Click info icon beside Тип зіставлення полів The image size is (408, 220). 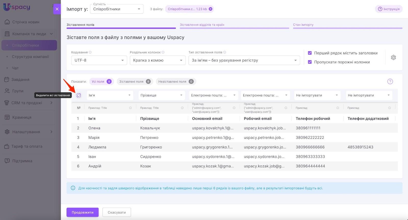(x=225, y=52)
